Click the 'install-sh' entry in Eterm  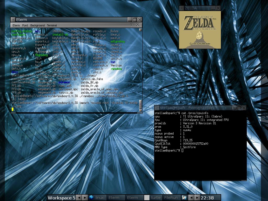tap(60, 35)
